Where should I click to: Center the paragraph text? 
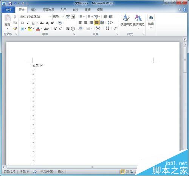pos(86,23)
